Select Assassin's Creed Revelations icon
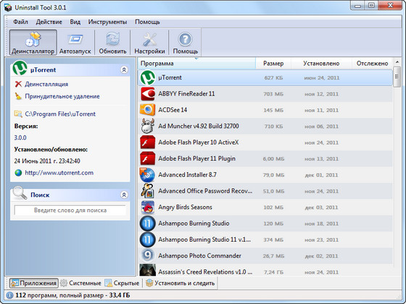The image size is (406, 304). [148, 270]
